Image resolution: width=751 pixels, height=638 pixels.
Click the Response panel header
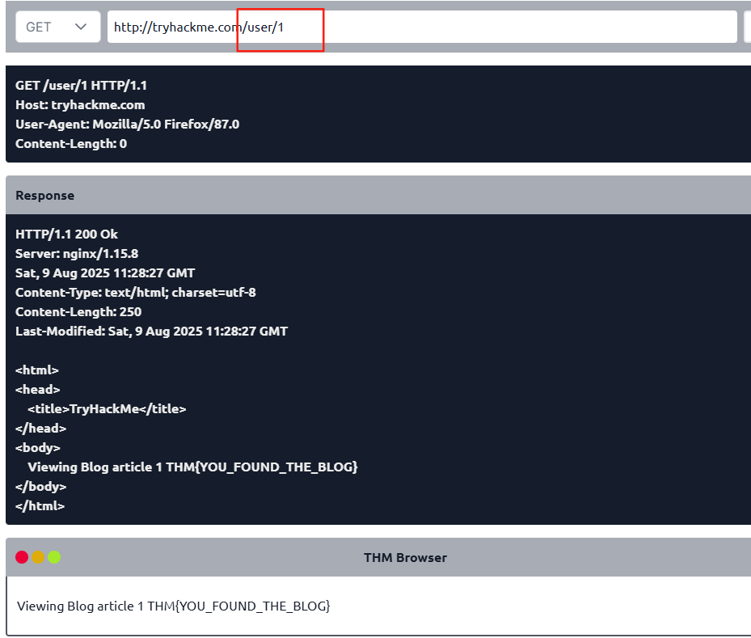pos(378,196)
